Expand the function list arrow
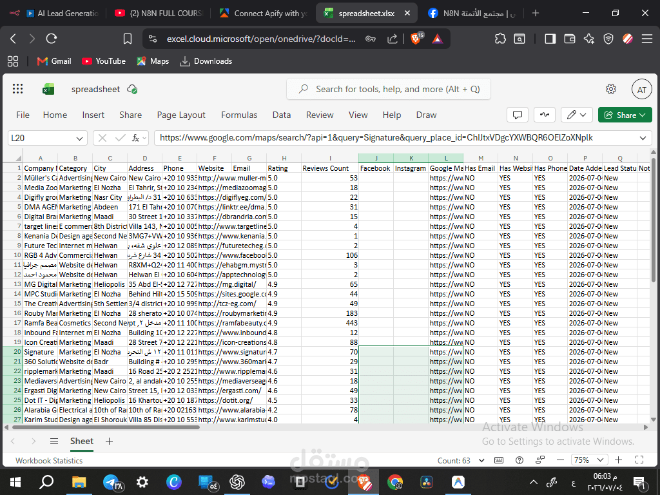This screenshot has height=495, width=660. pyautogui.click(x=144, y=138)
